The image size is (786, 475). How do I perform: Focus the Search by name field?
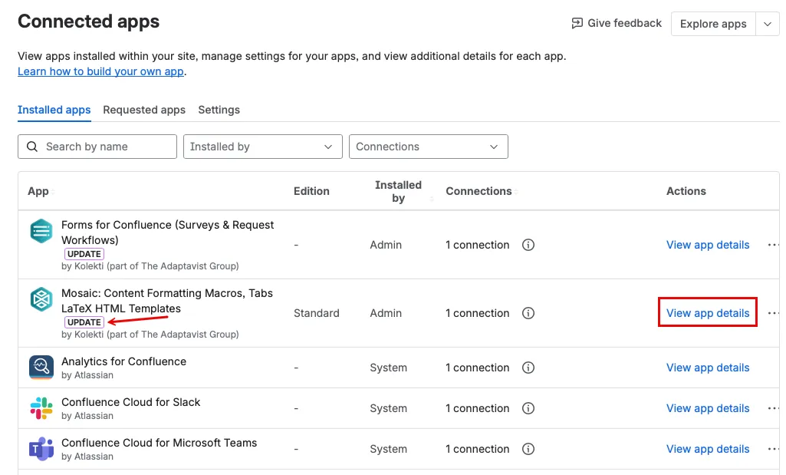(97, 147)
